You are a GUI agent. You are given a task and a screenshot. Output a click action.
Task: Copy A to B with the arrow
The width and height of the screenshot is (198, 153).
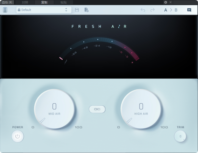[171, 10]
